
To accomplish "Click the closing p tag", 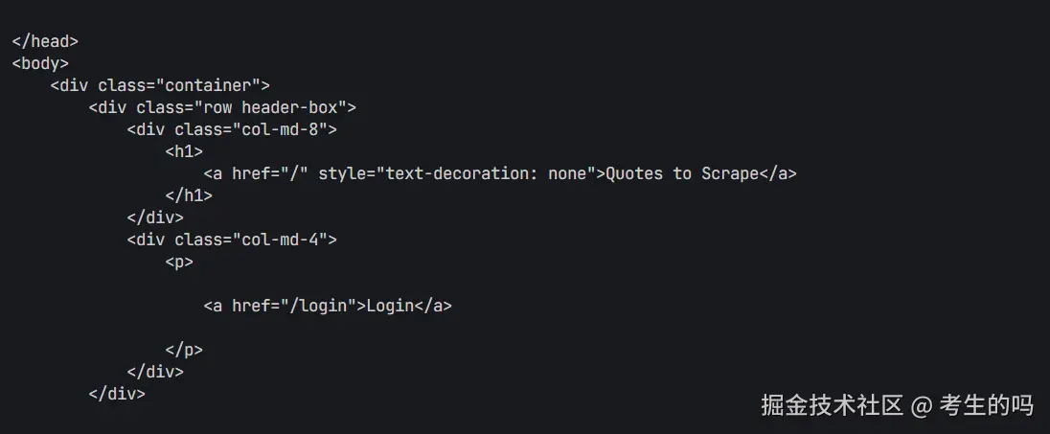I will point(183,350).
